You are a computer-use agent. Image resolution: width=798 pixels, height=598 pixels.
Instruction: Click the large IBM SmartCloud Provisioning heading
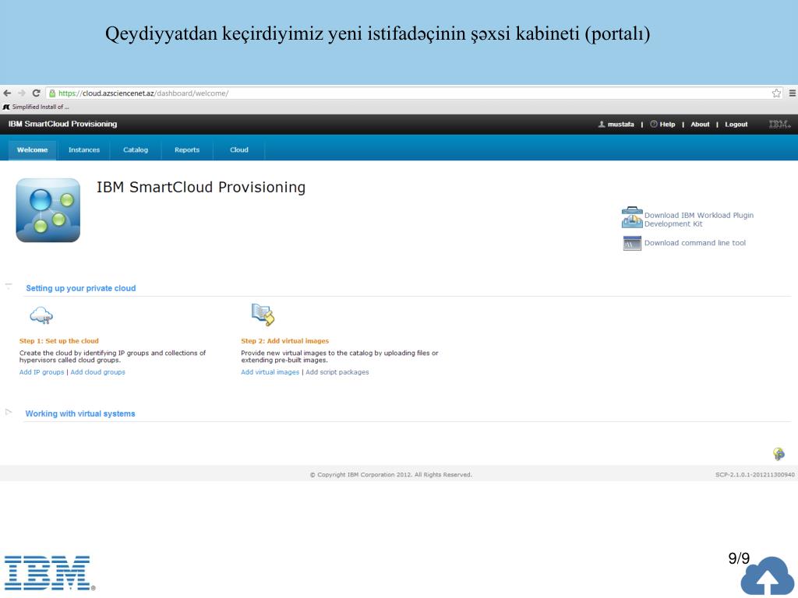coord(201,187)
